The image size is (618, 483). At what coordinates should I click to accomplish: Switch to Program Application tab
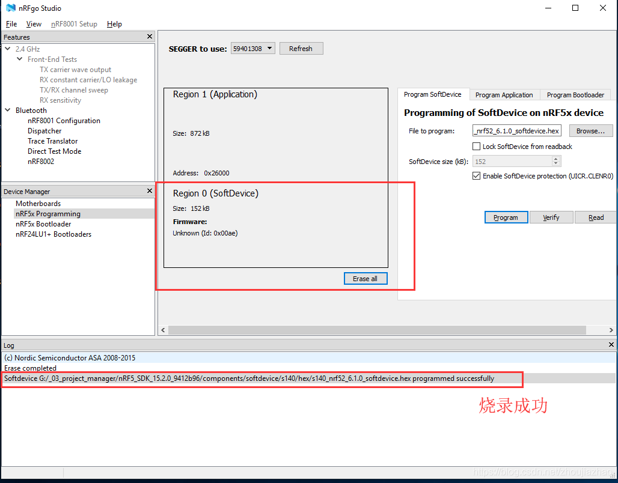click(x=504, y=95)
